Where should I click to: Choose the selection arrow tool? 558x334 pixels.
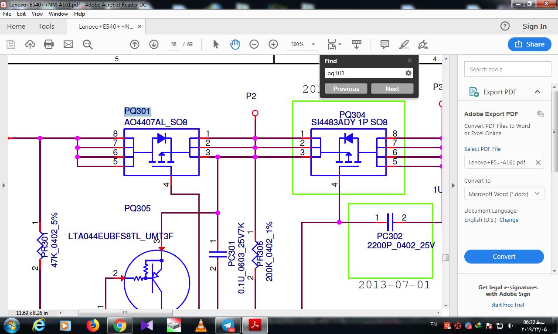point(216,44)
